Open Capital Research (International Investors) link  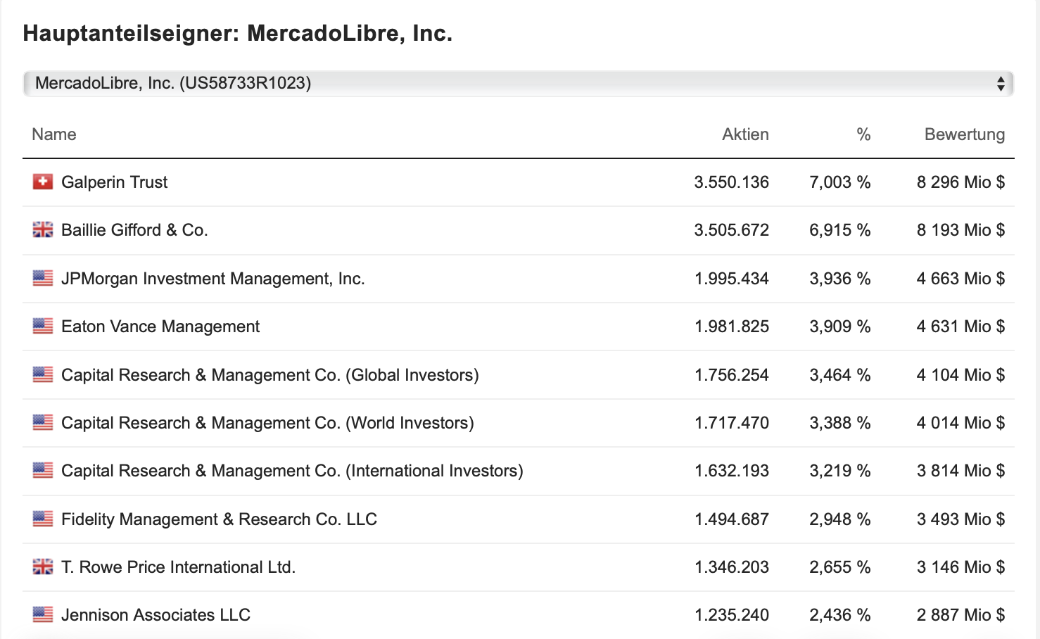(292, 471)
